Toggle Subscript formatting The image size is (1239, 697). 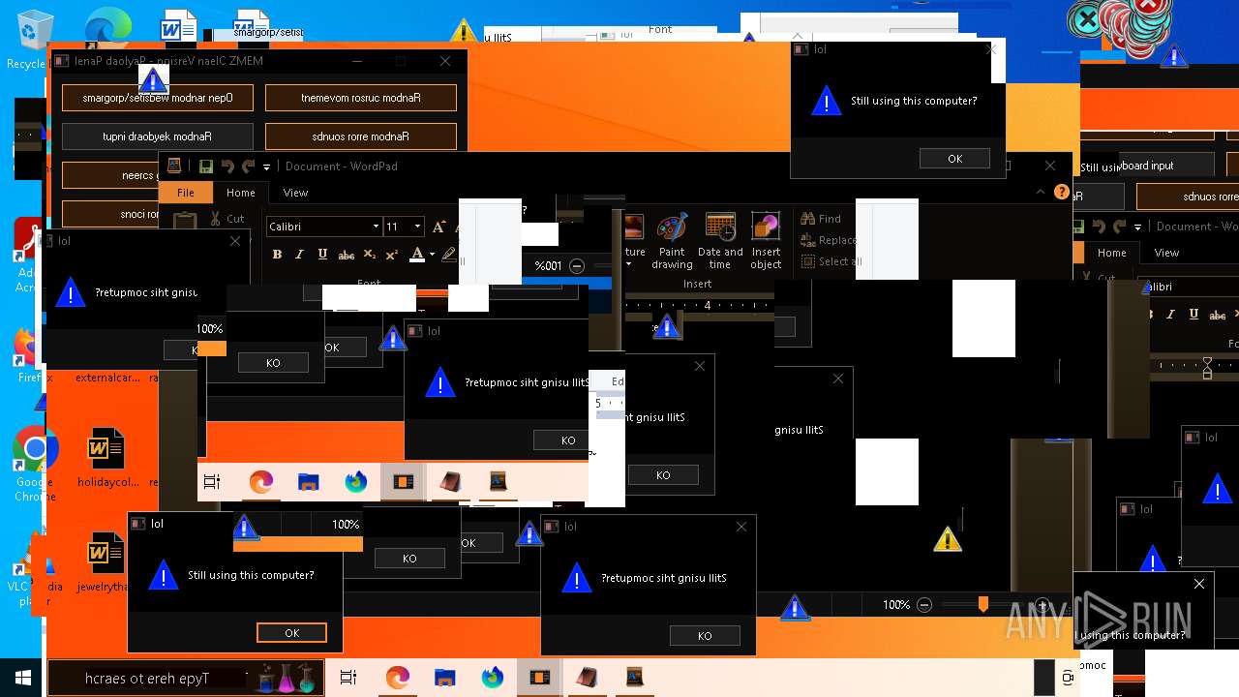click(369, 255)
